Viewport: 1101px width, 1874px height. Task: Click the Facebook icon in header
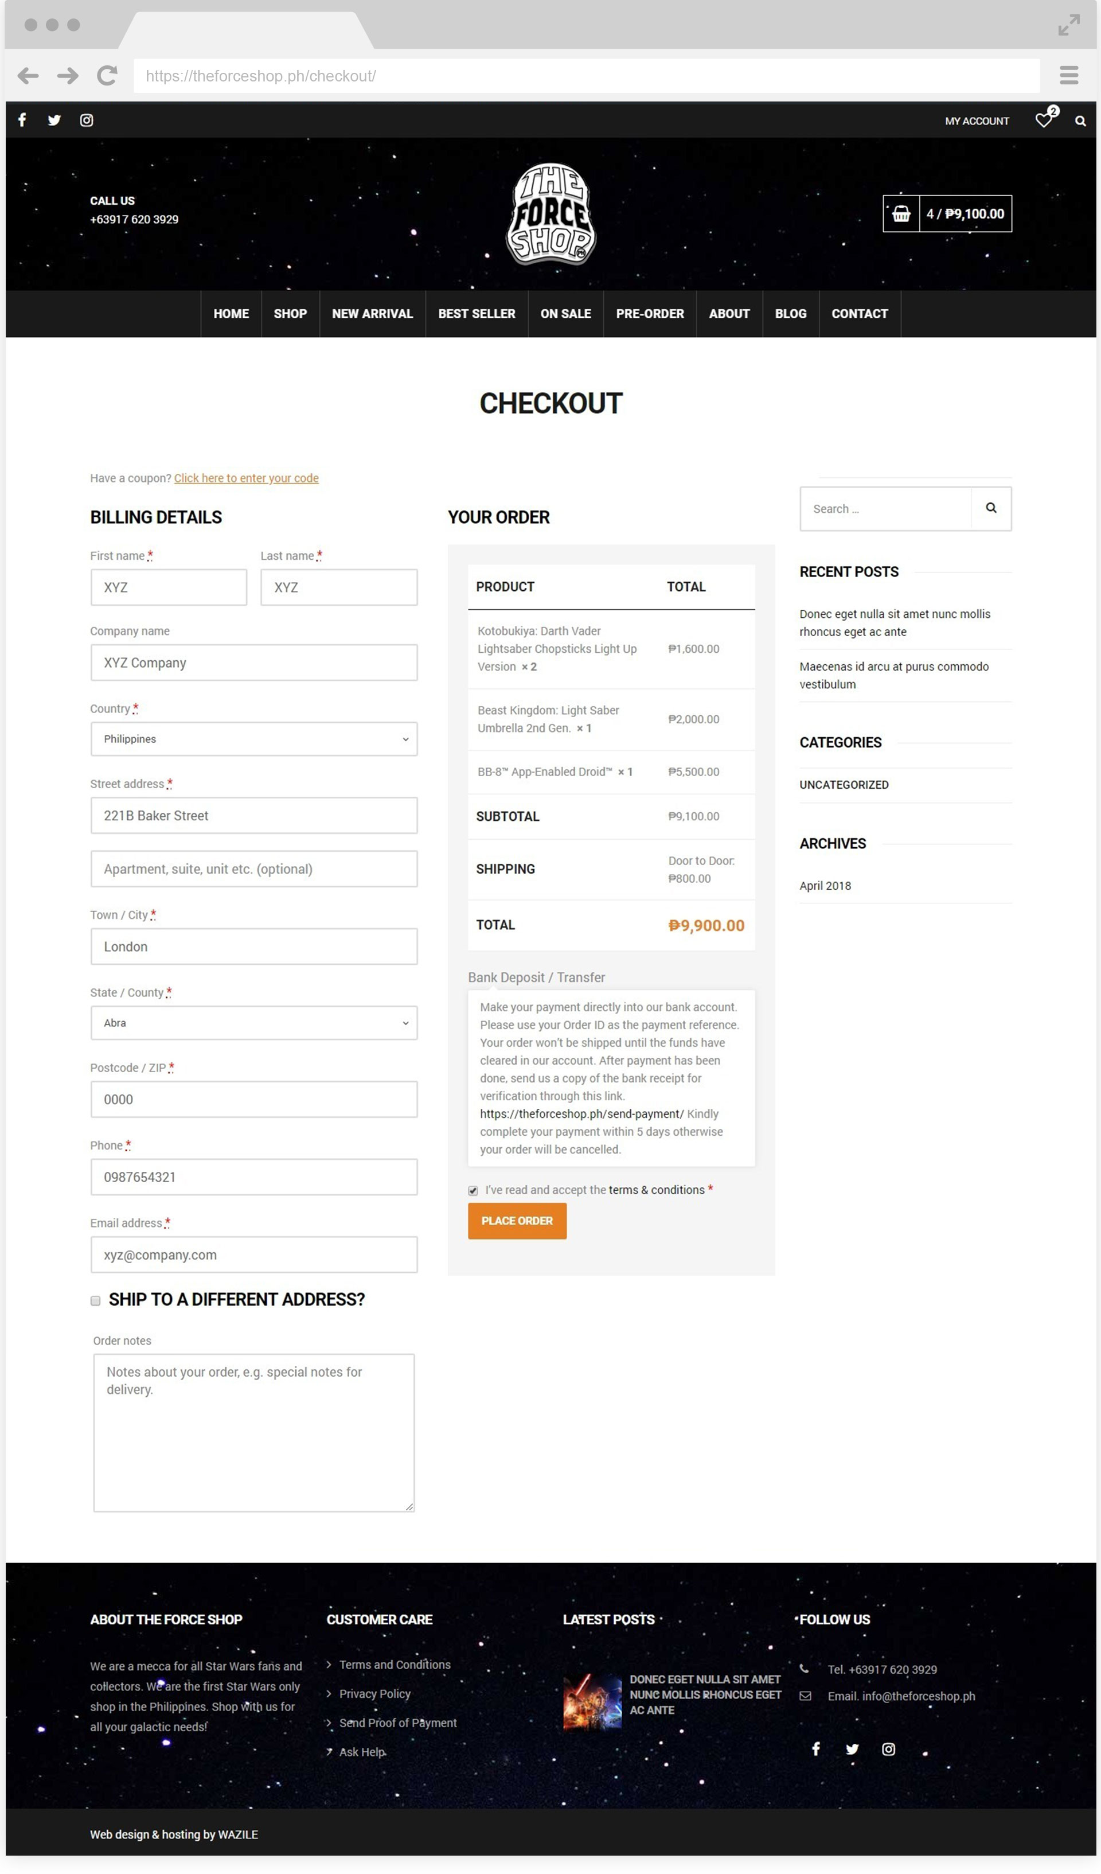21,120
